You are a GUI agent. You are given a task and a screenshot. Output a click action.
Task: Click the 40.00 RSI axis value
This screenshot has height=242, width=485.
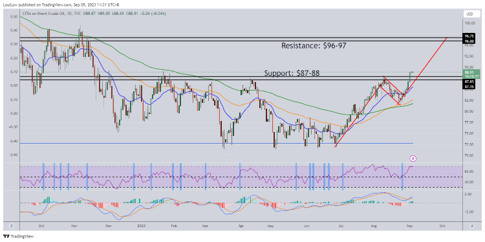(468, 182)
